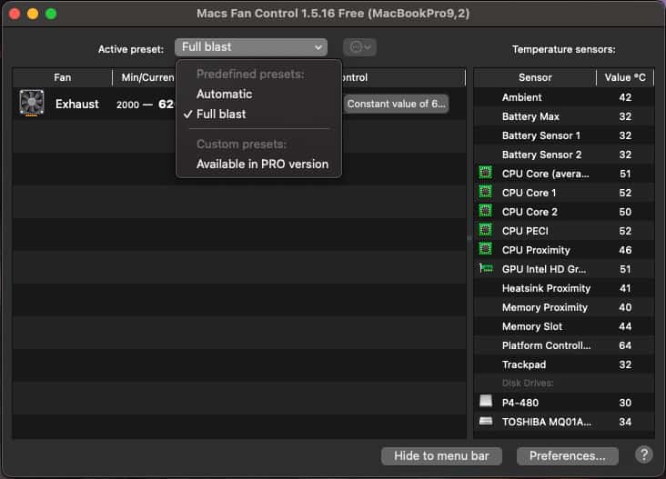The width and height of the screenshot is (666, 479).
Task: Open the Active preset dropdown
Action: (251, 47)
